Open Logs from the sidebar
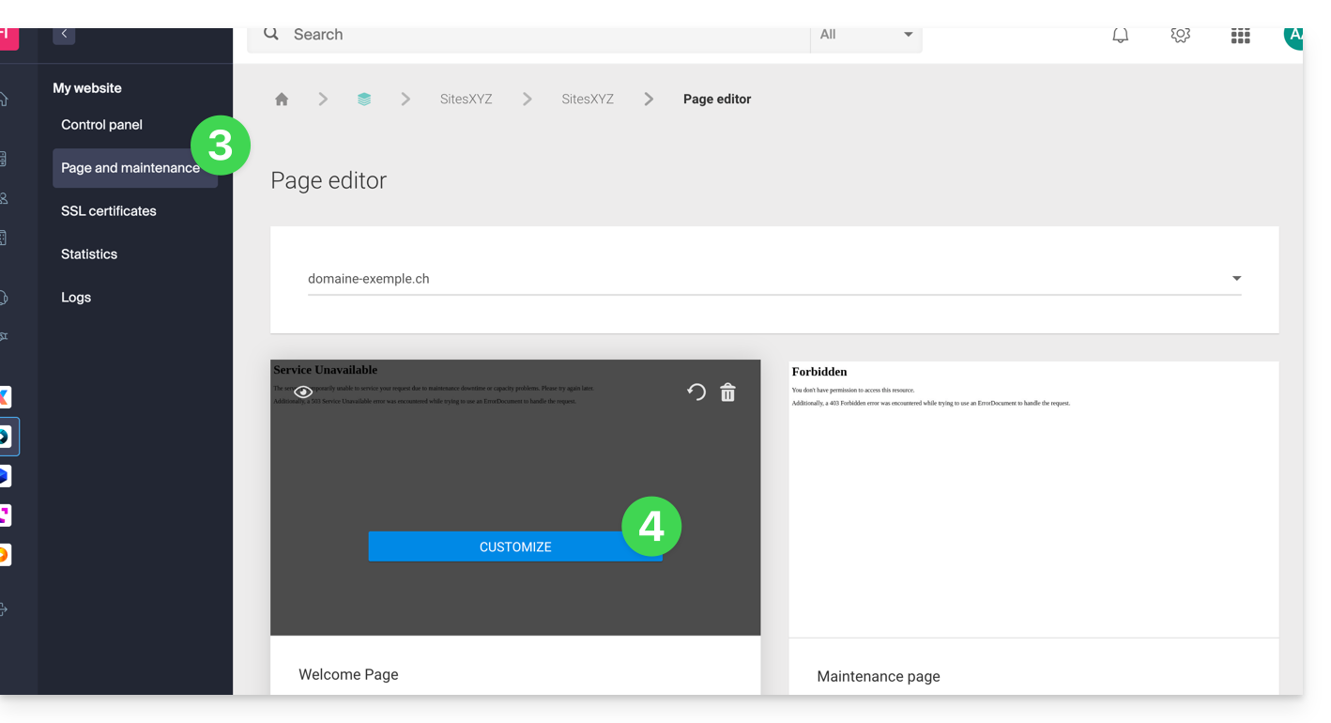Screen dimensions: 1331x723 [76, 298]
